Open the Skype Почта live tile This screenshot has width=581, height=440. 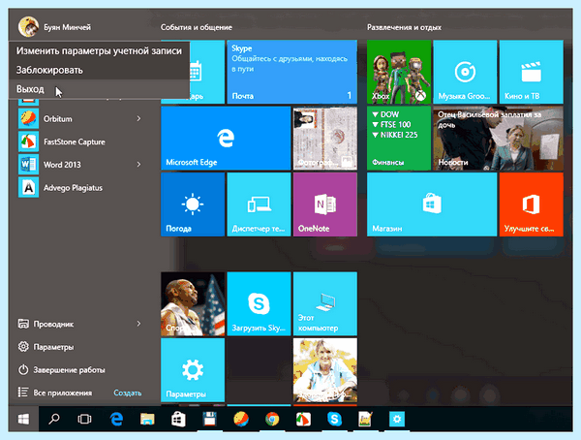[x=292, y=72]
